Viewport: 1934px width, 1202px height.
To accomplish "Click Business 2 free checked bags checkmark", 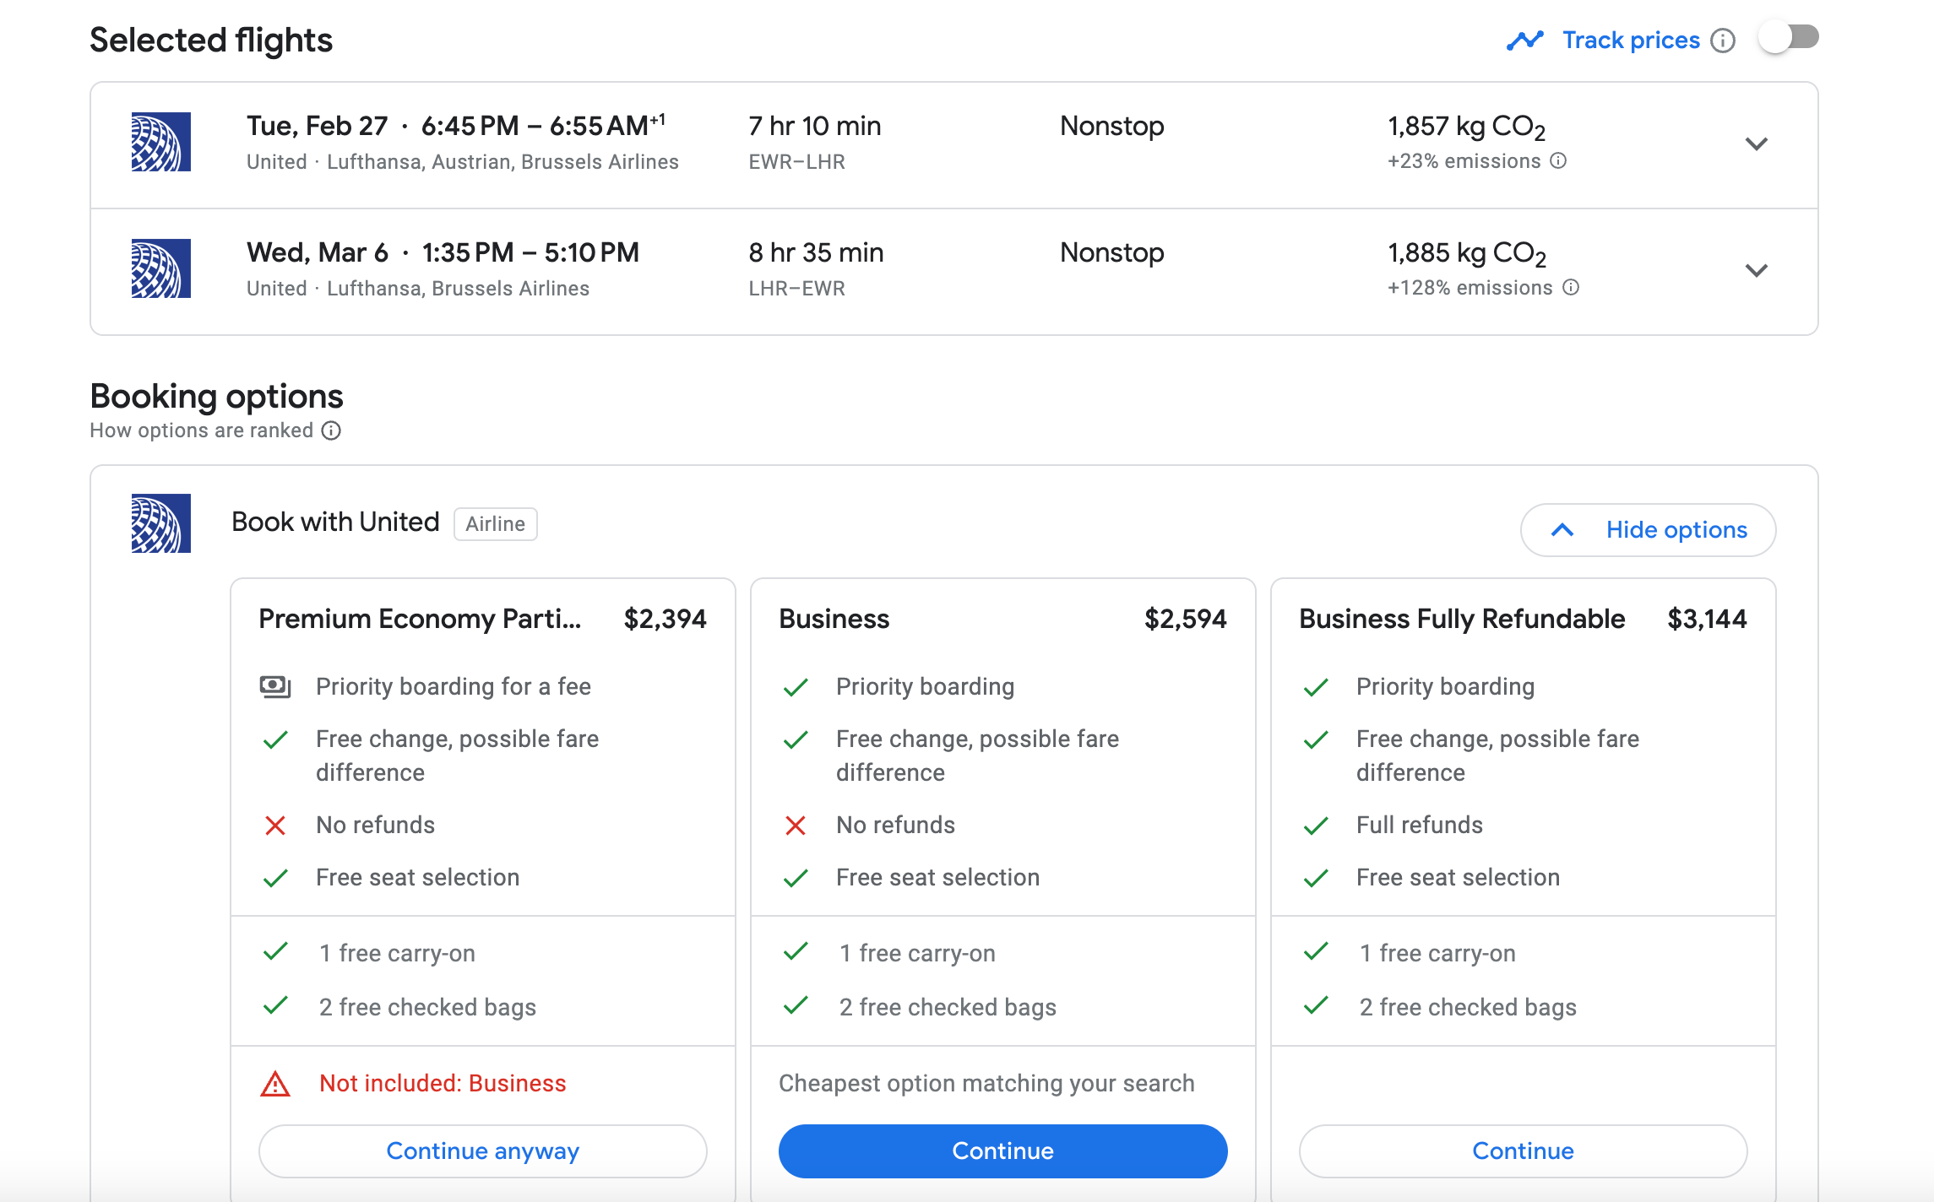I will click(796, 1005).
